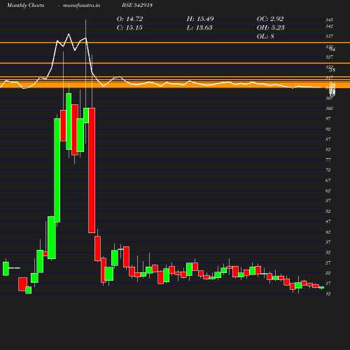This screenshot has height=350, width=350.
Task: Click the 'BSE 542918' symbol label
Action: (x=137, y=5)
